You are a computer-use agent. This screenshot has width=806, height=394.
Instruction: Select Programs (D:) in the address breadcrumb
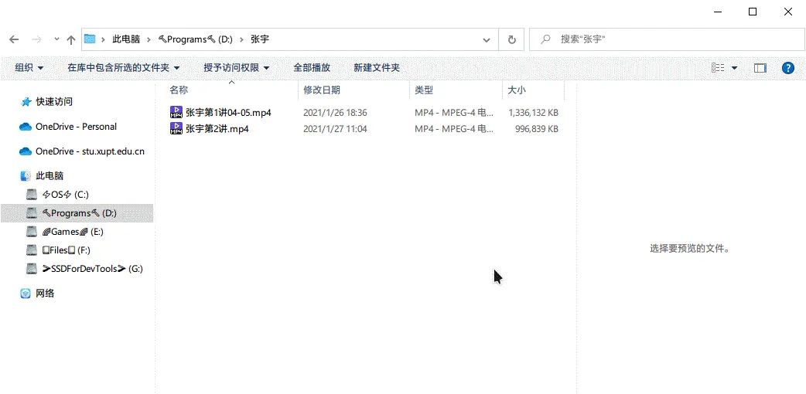[196, 39]
